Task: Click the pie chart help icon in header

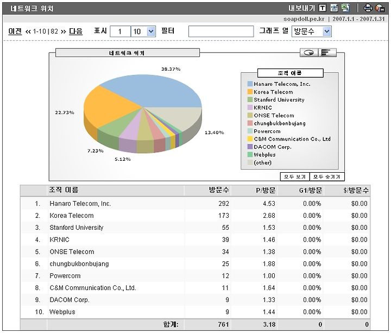Action: coord(380,8)
